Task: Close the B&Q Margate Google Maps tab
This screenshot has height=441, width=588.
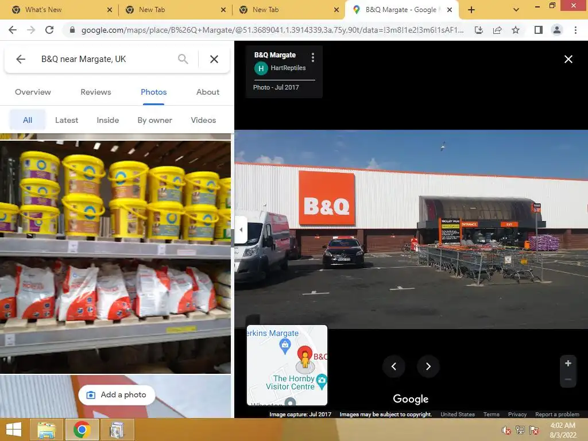Action: click(x=449, y=10)
